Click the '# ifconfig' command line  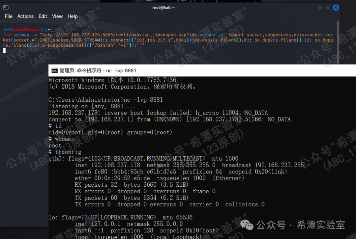65,152
